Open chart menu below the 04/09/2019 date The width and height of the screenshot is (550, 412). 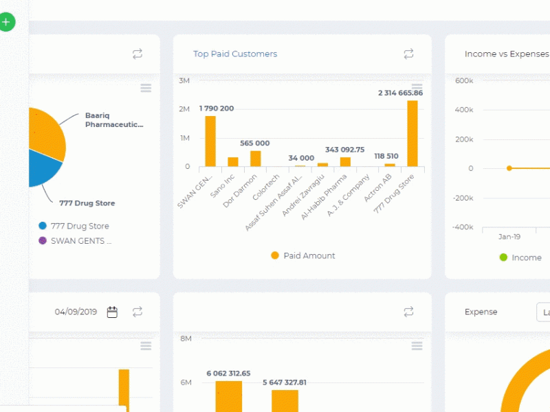(146, 346)
